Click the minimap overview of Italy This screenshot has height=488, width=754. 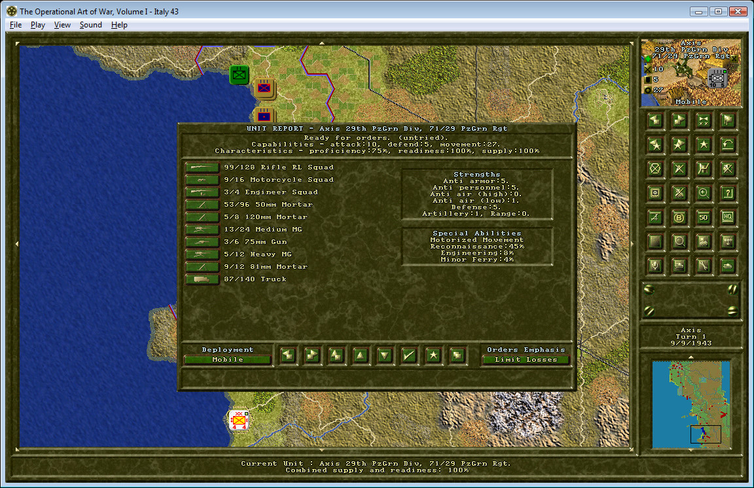(x=691, y=404)
